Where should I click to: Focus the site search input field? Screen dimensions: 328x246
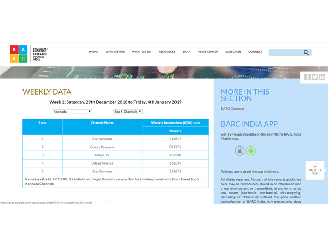click(284, 52)
